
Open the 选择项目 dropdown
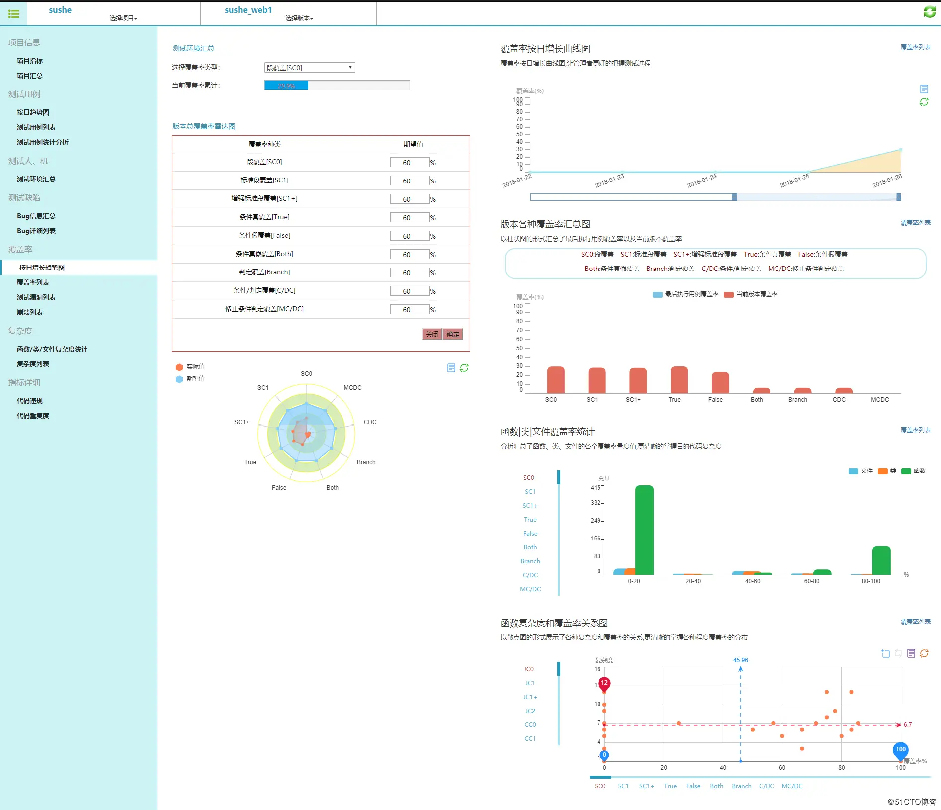coord(123,18)
